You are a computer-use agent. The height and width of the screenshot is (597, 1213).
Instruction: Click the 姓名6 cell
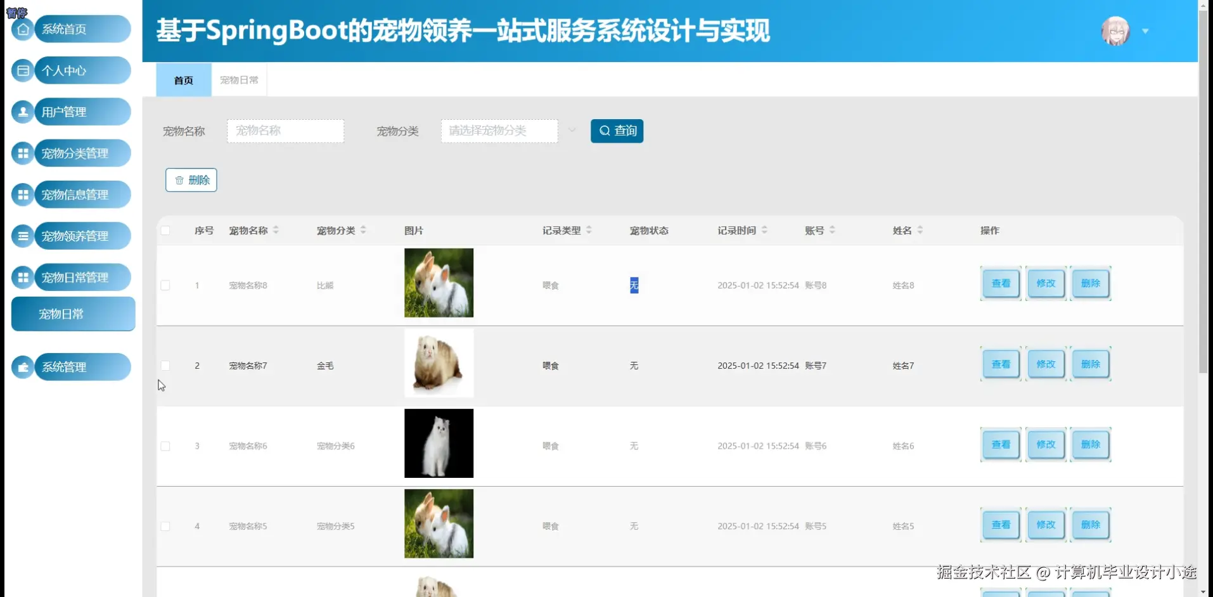coord(903,446)
